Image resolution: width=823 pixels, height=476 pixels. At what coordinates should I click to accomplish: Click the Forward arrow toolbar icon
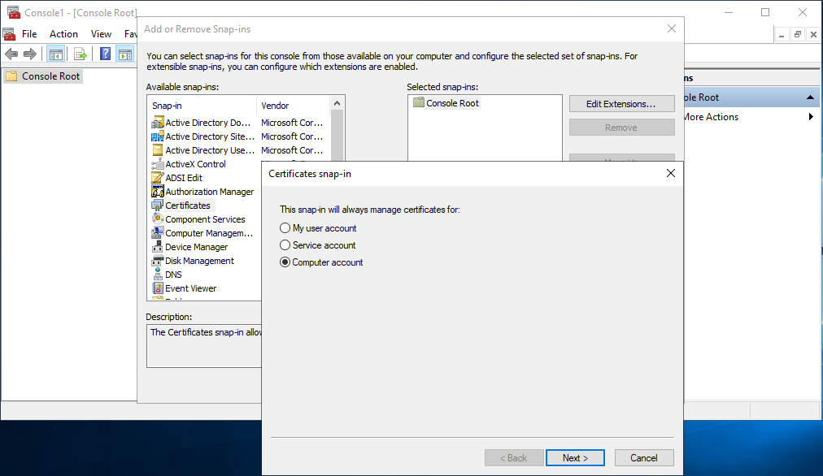pos(30,54)
